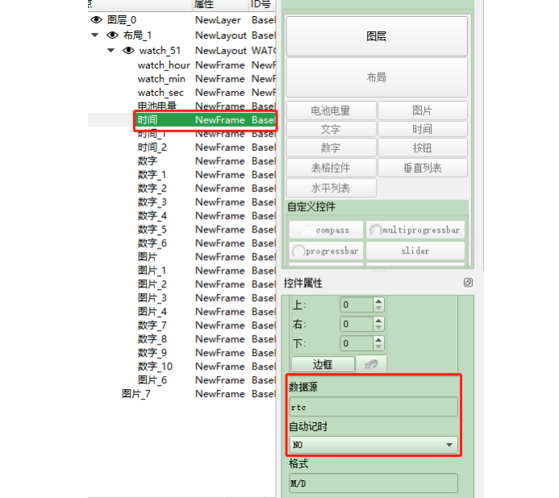Image resolution: width=559 pixels, height=498 pixels.
Task: Click the 下 margin value field
Action: tap(357, 343)
